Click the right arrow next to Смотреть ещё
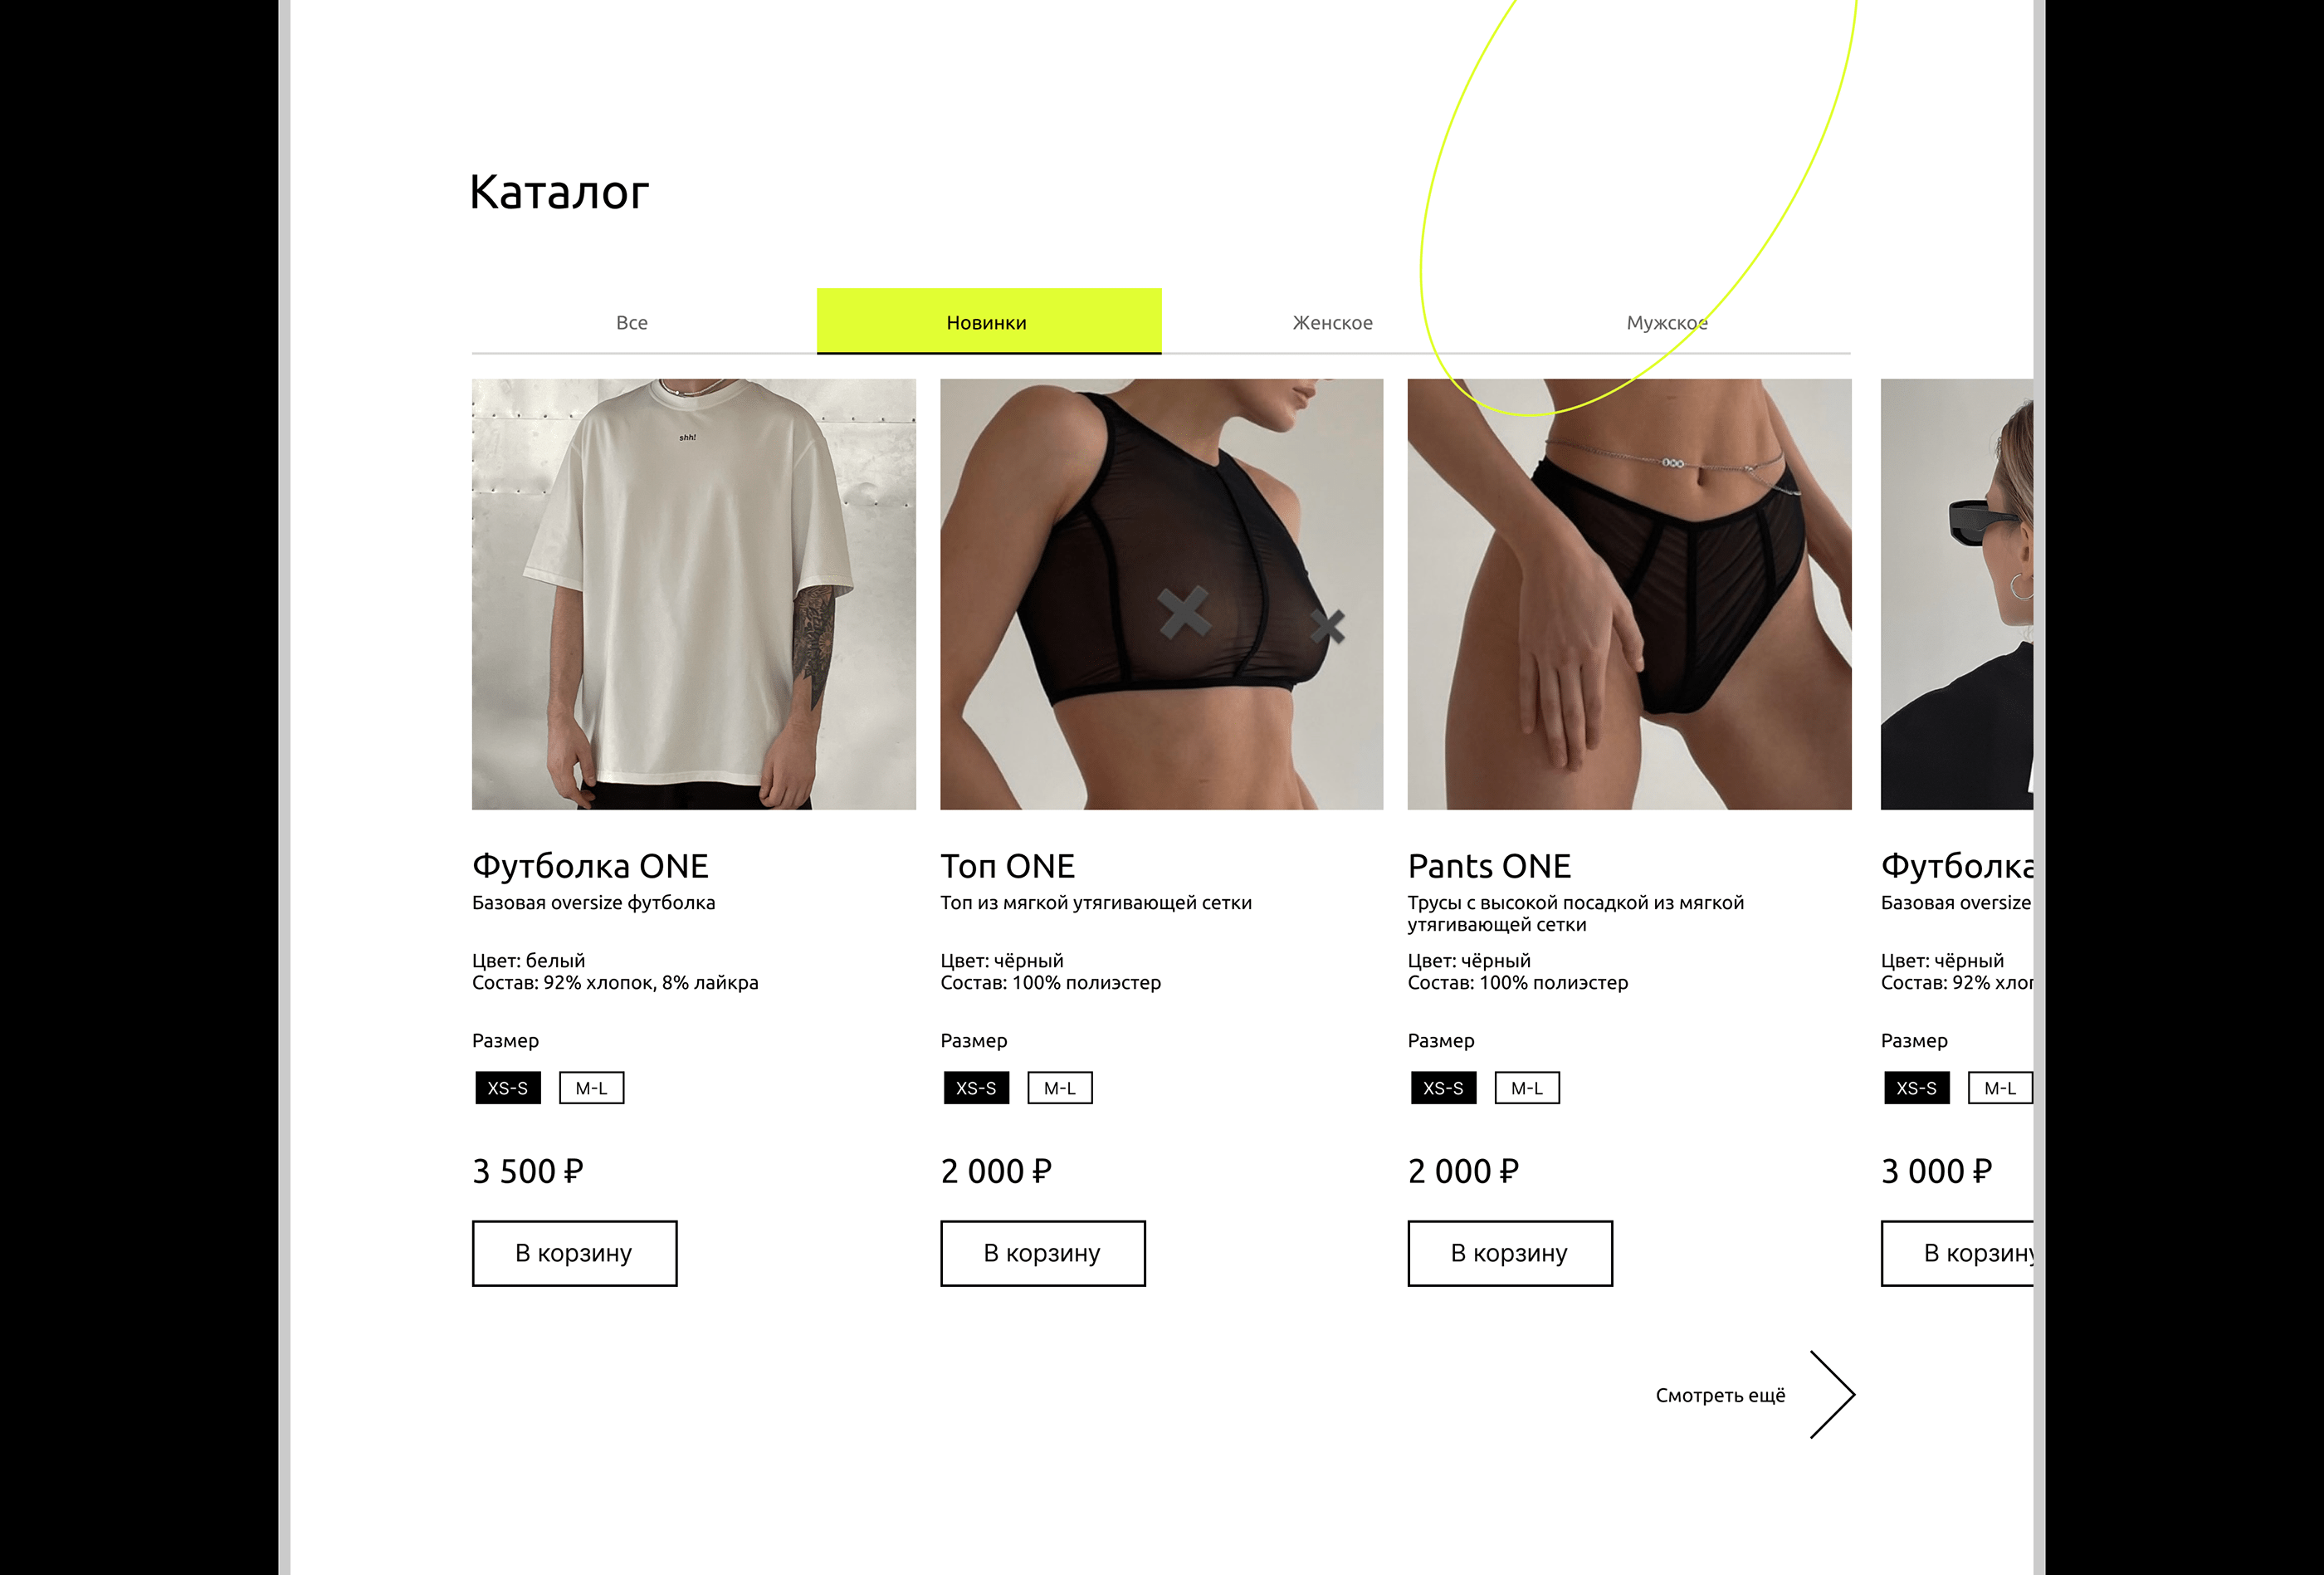The image size is (2324, 1575). [x=1832, y=1395]
